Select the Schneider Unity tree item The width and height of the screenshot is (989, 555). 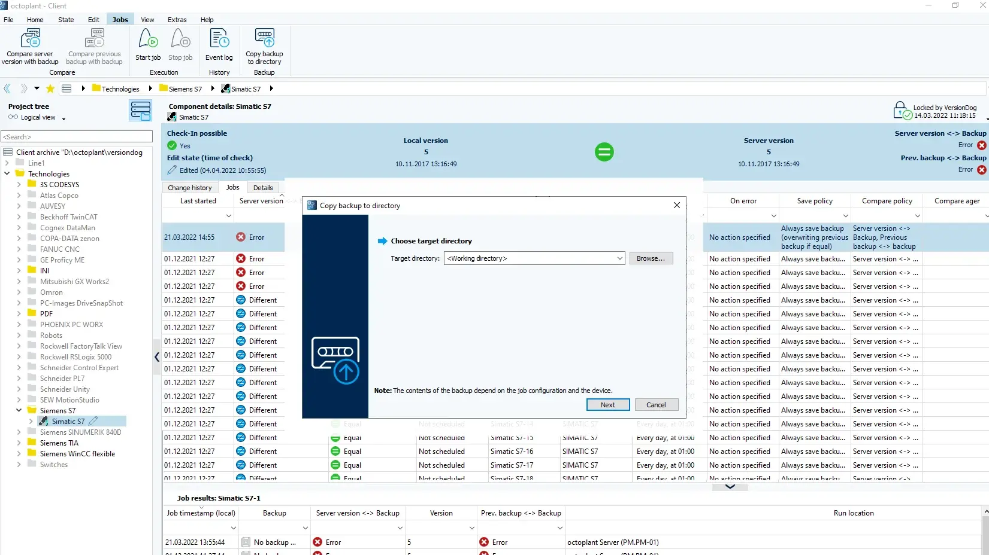65,389
